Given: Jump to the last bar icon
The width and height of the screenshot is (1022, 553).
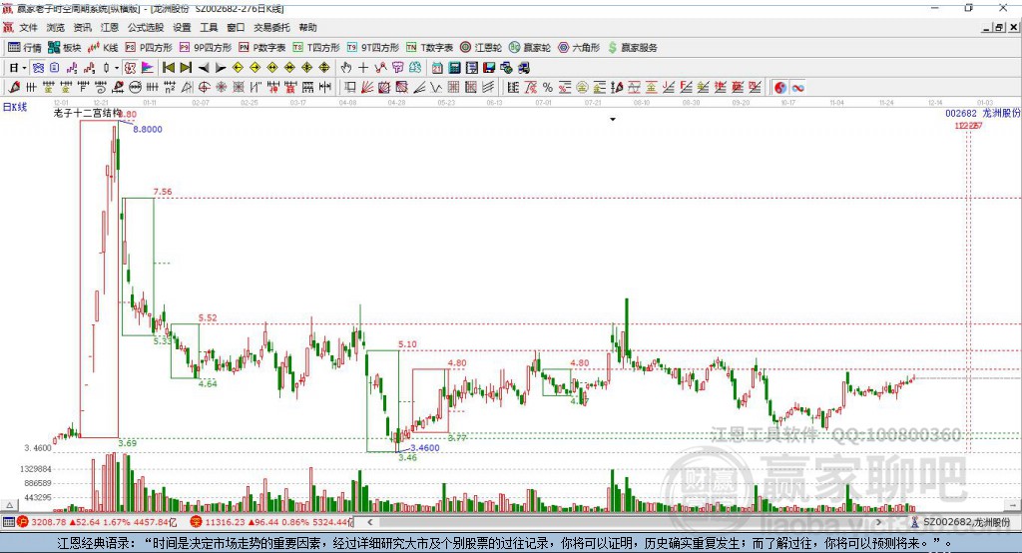Looking at the screenshot, I should coord(186,68).
